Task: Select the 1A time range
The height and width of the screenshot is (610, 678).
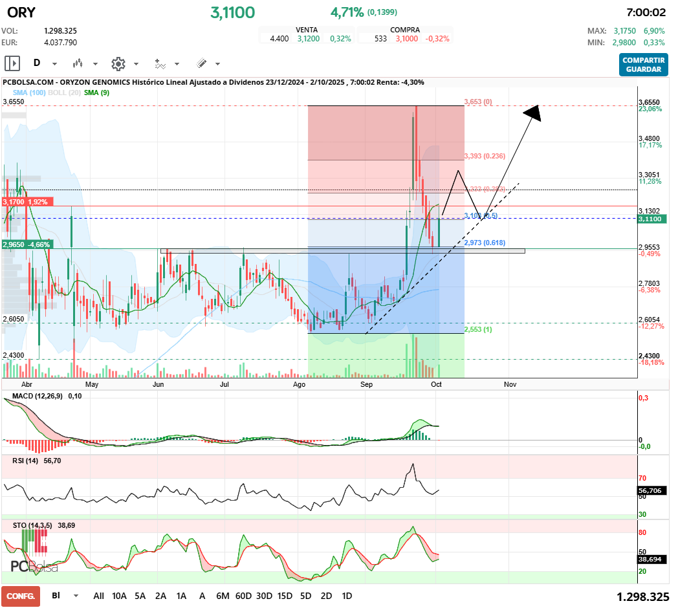Action: coord(181,596)
